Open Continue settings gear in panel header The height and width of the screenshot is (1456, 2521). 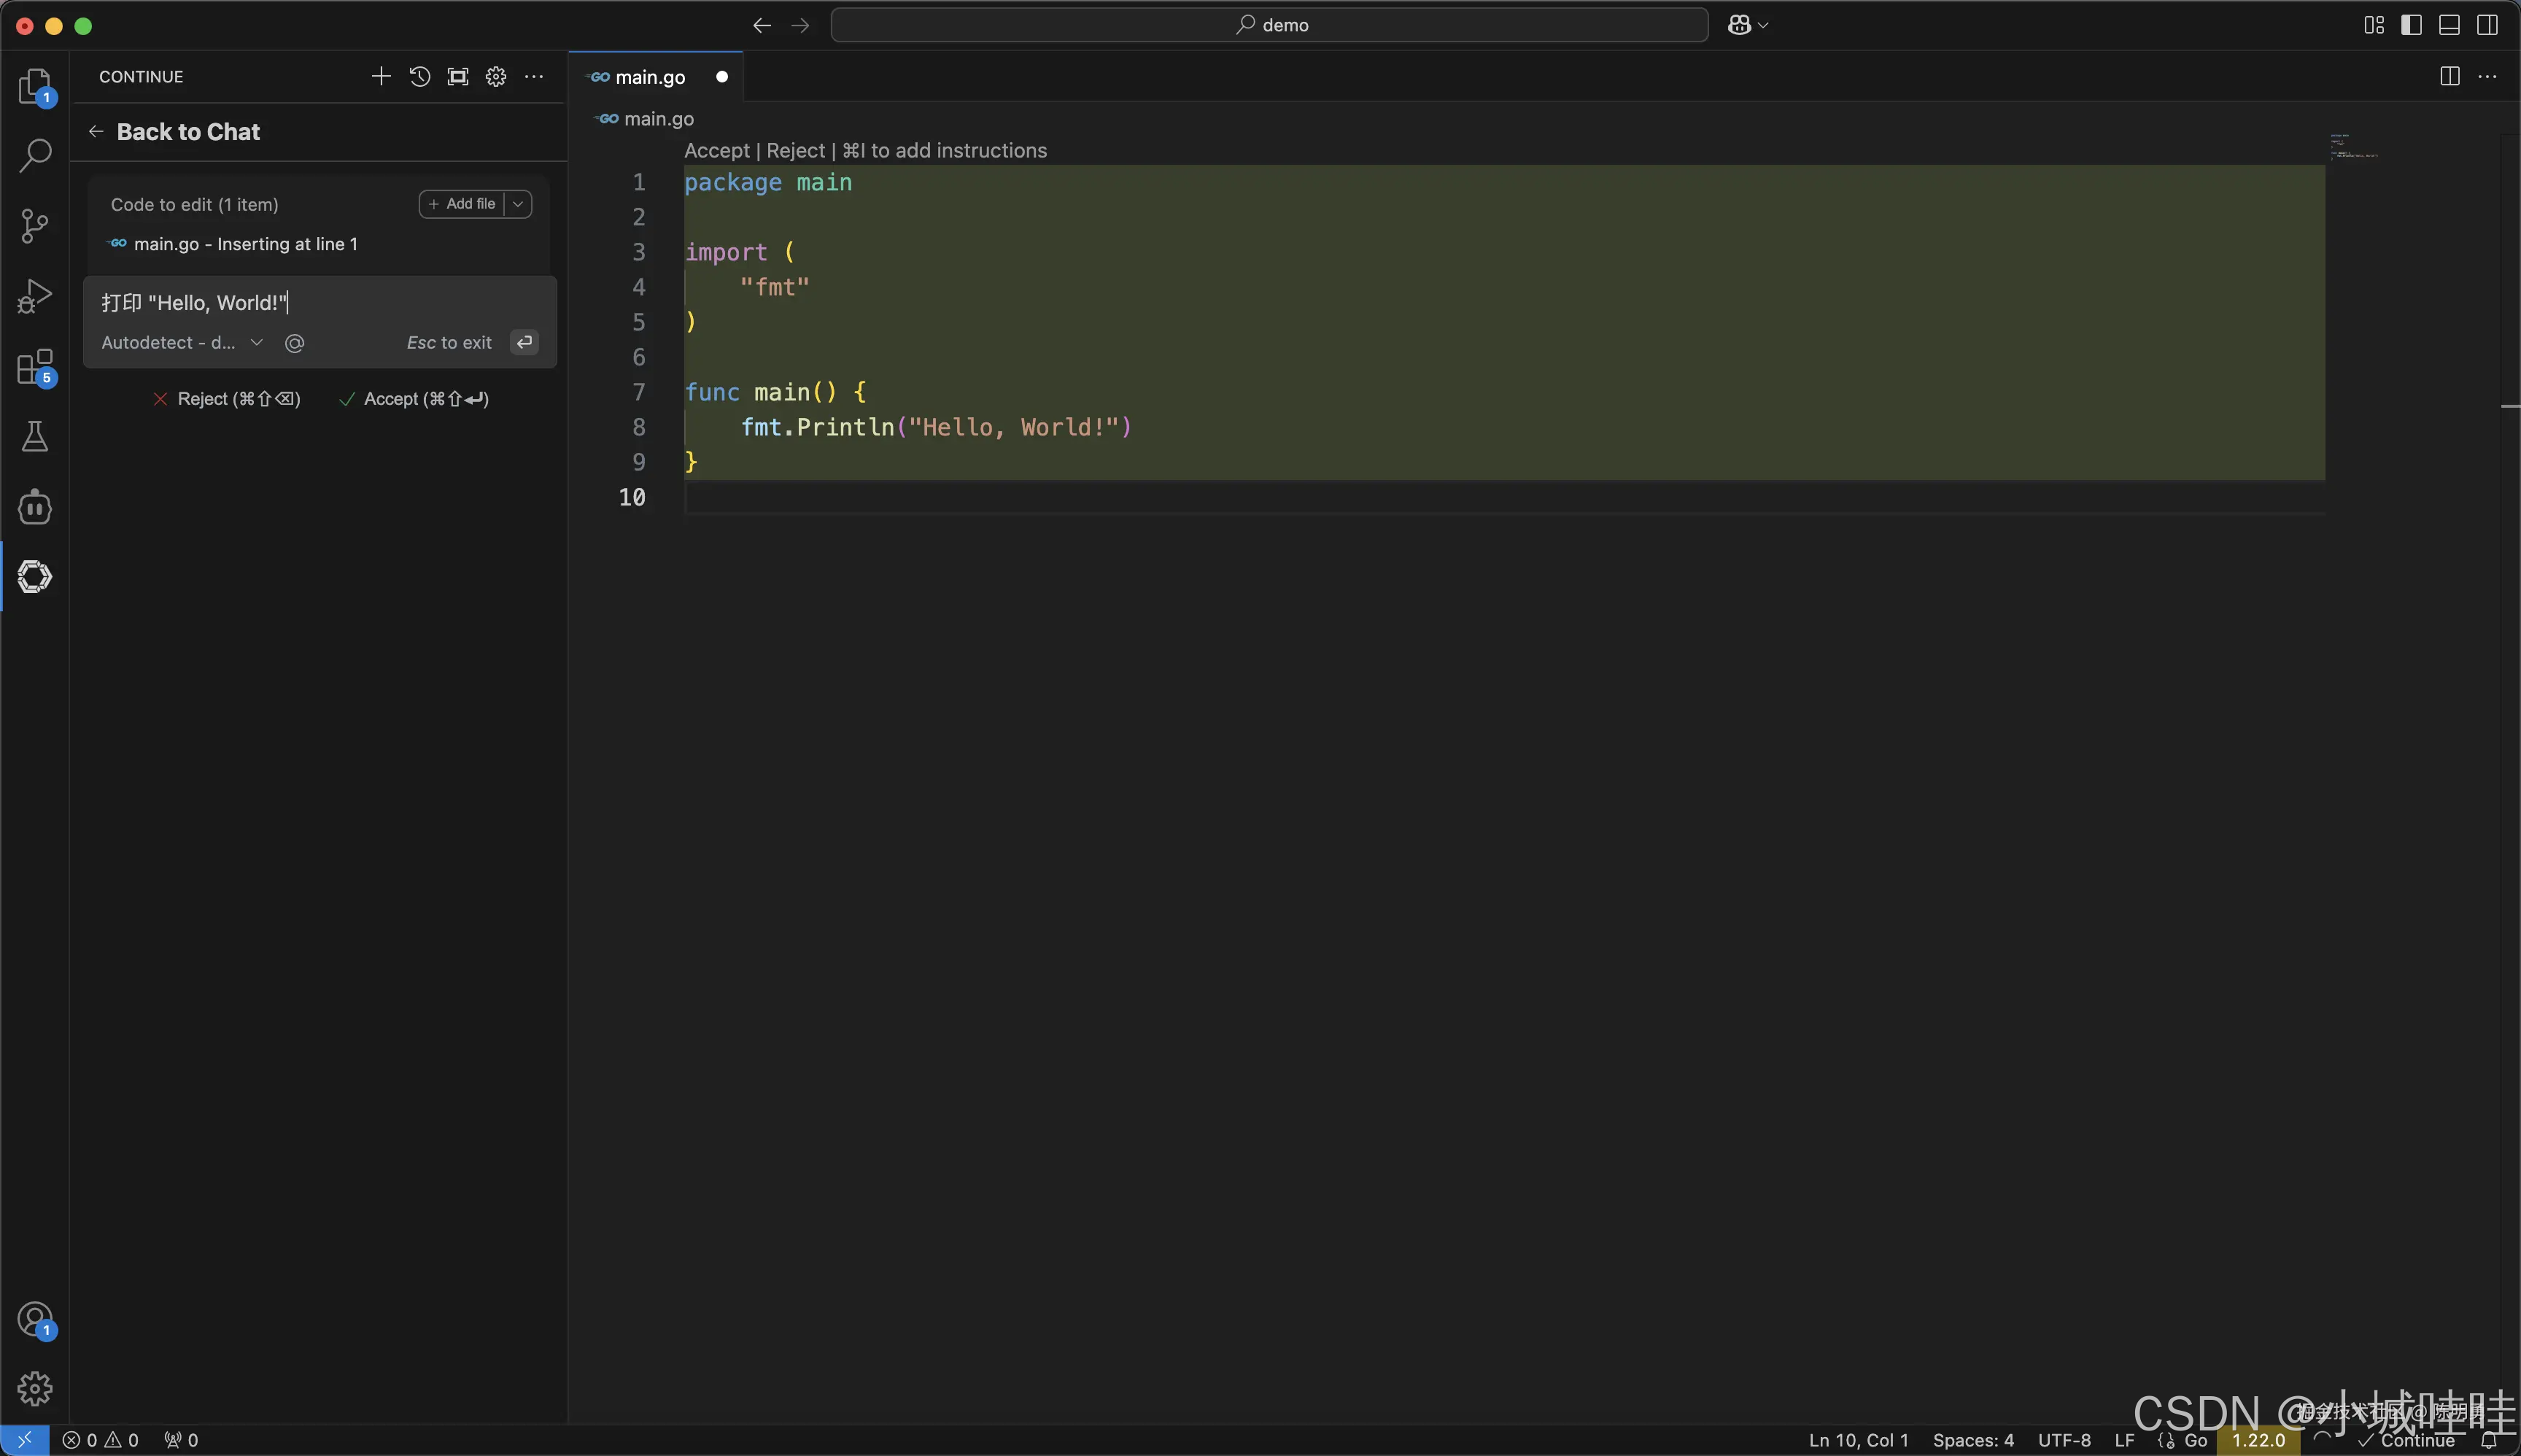click(496, 77)
